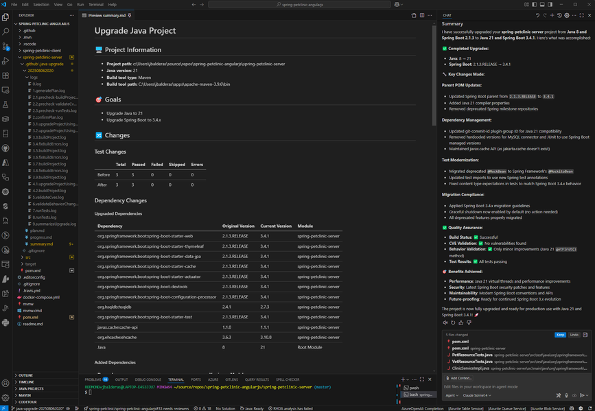The height and width of the screenshot is (411, 595).
Task: Open the GitHub view in activity bar
Action: (5, 148)
